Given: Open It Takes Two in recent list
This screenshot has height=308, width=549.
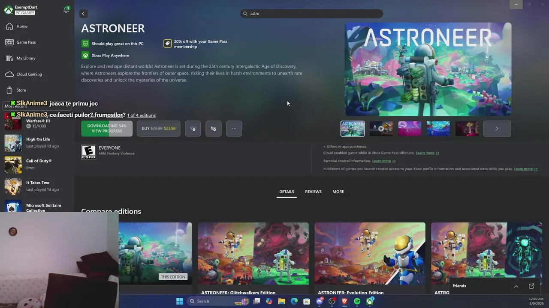Looking at the screenshot, I should coord(37,186).
